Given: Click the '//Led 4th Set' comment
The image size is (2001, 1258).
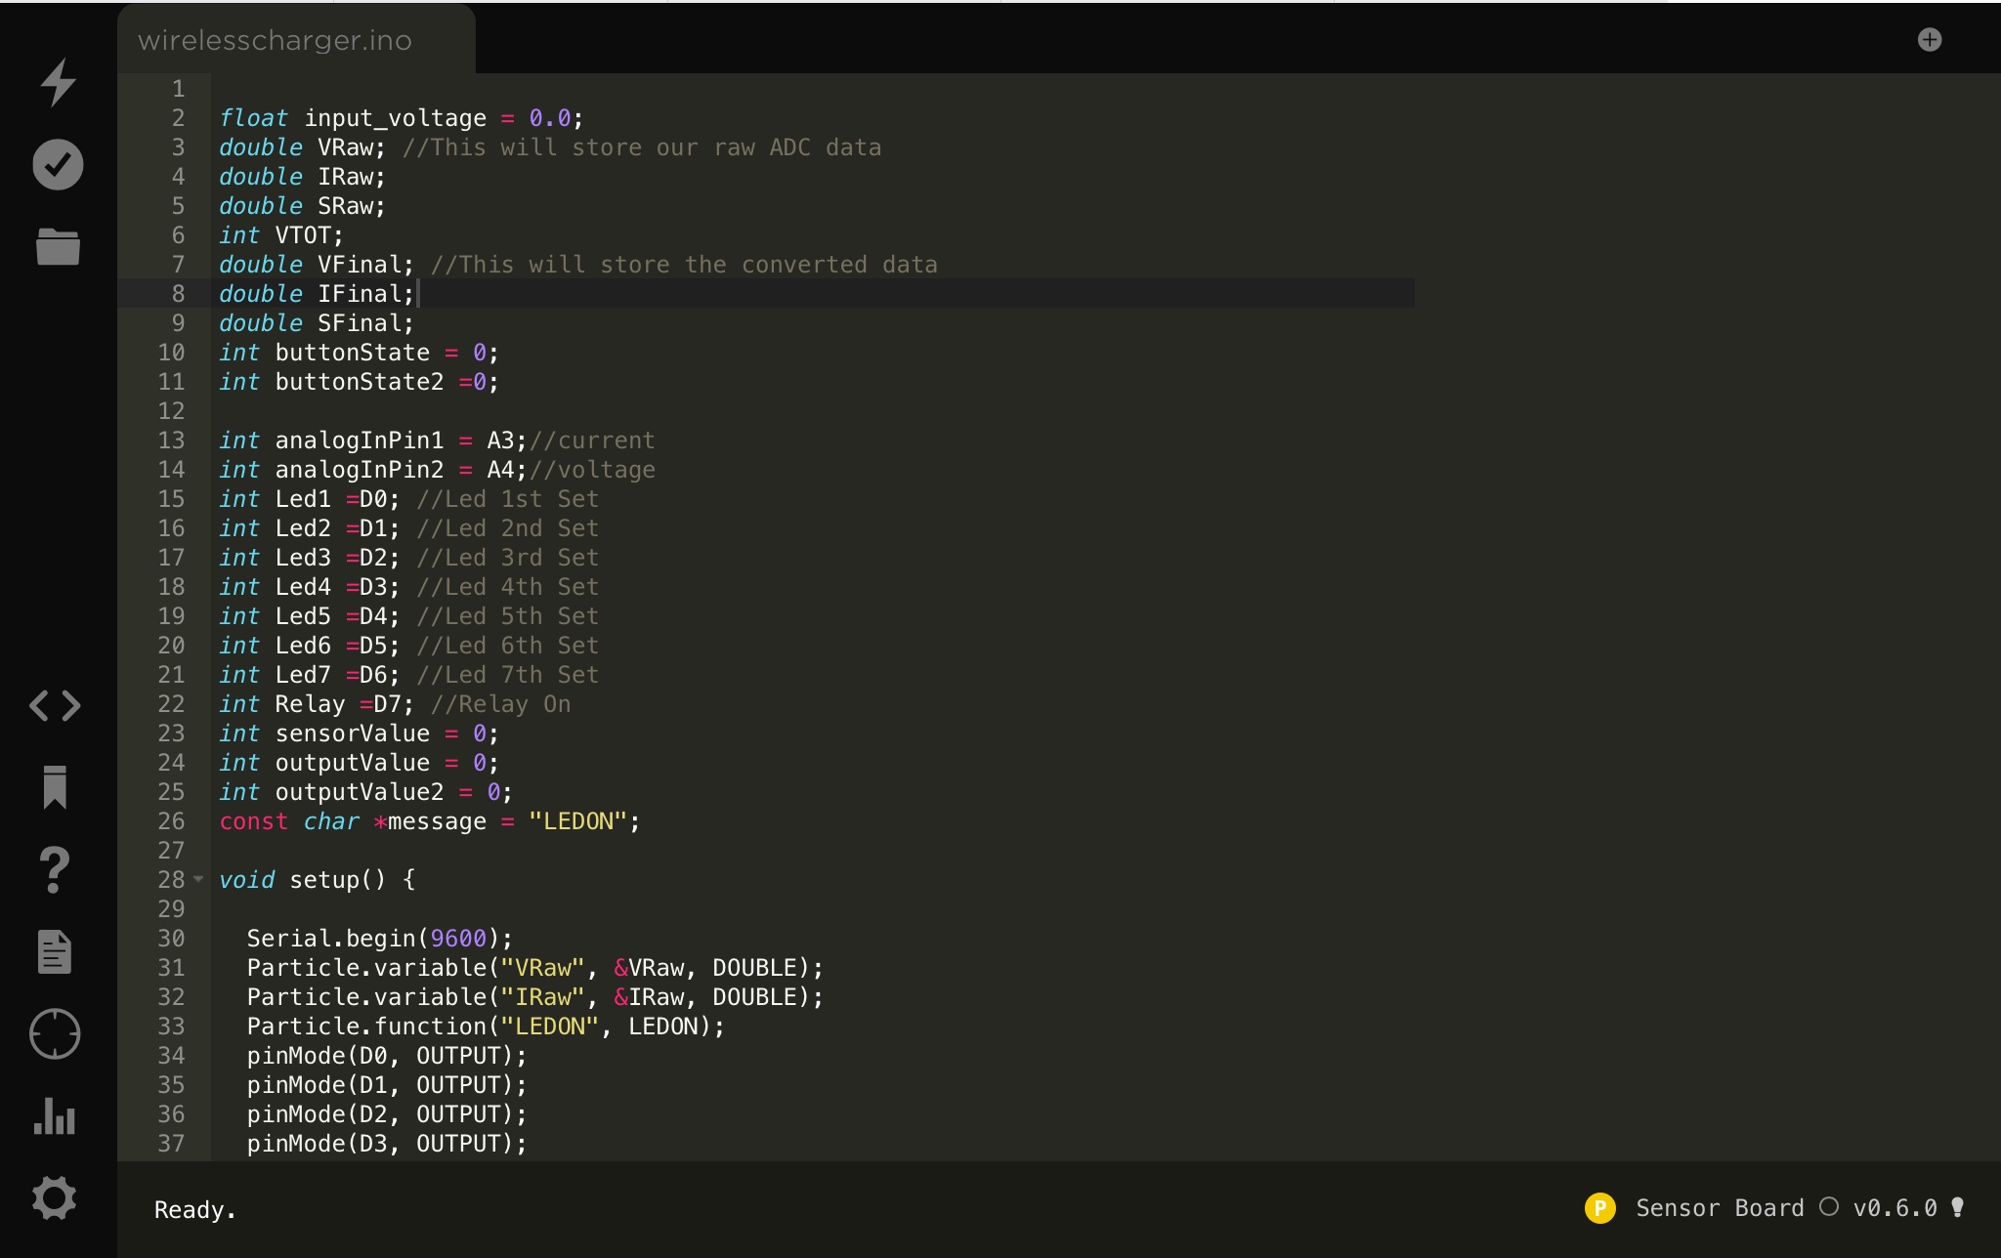Looking at the screenshot, I should pos(508,587).
